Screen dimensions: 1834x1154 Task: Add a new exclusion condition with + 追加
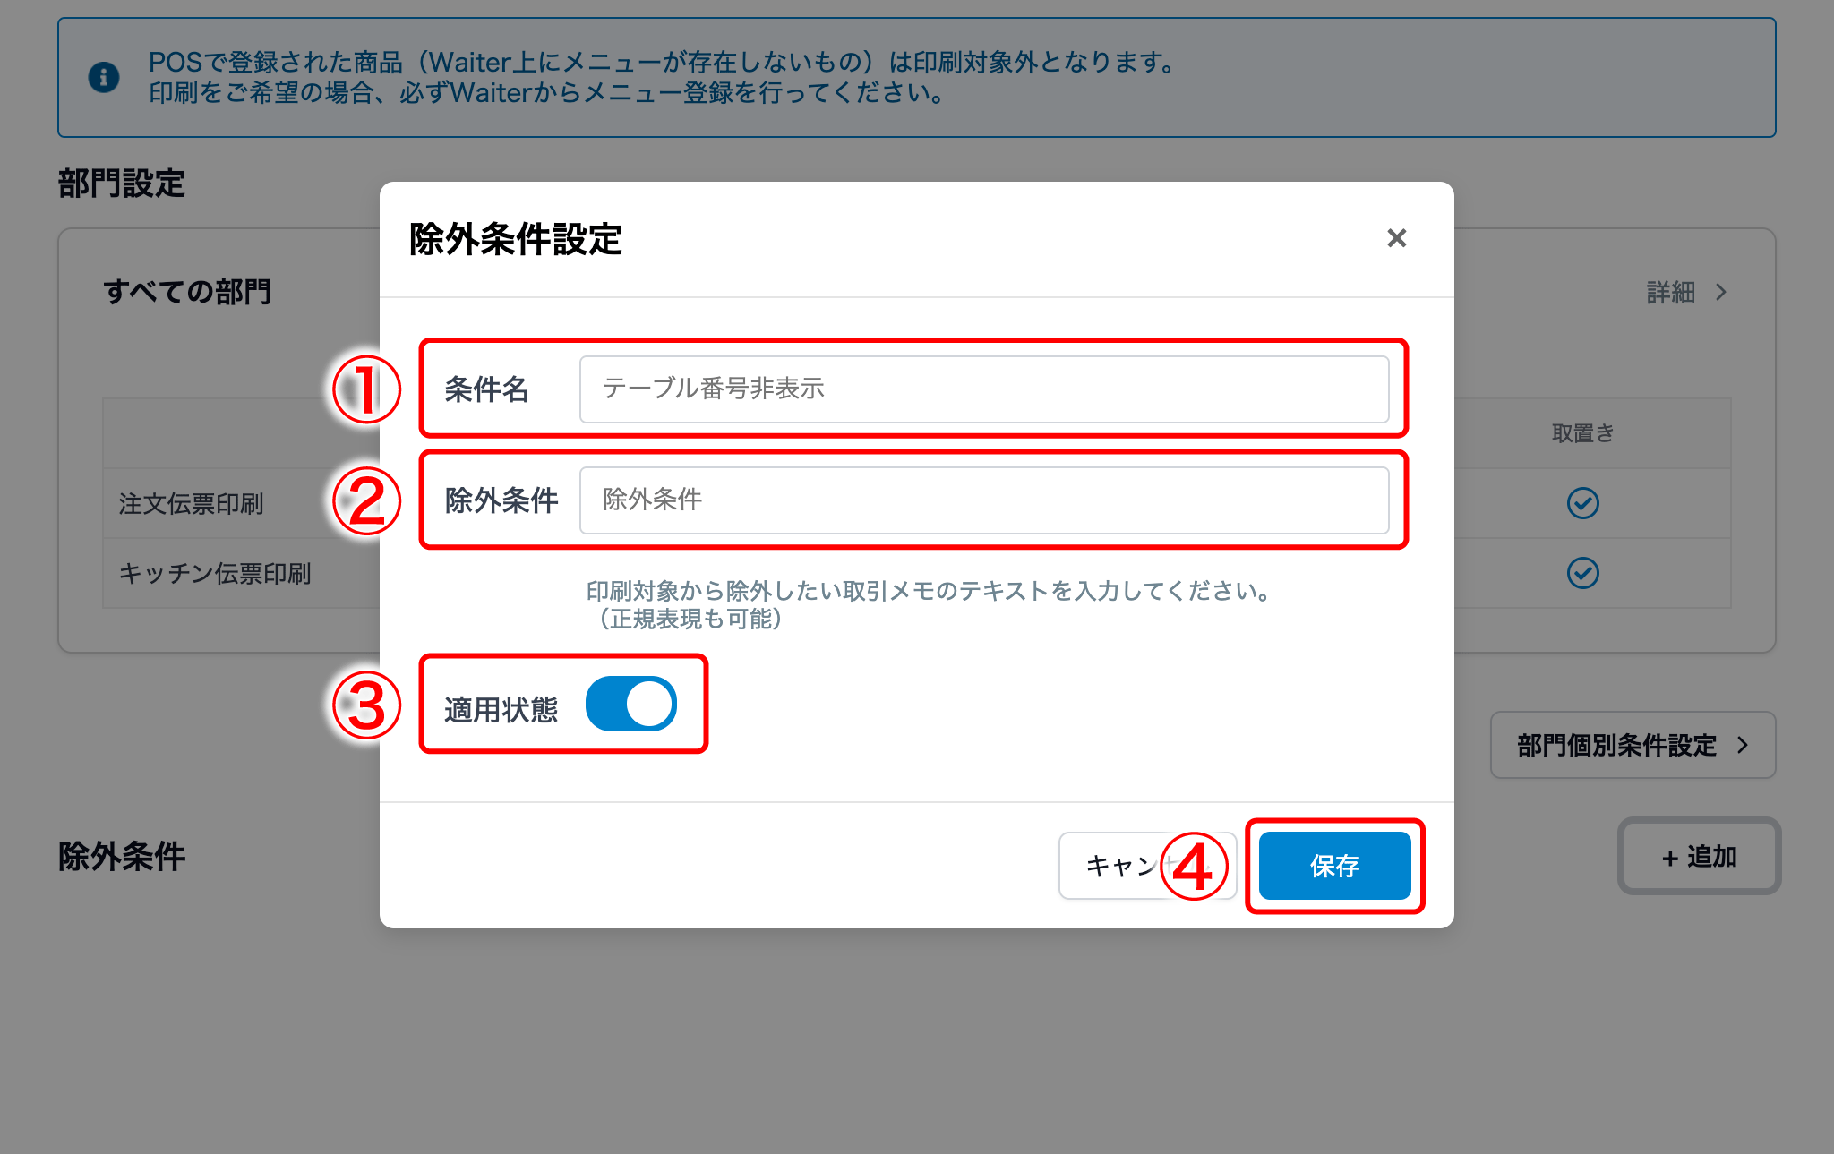[1699, 857]
